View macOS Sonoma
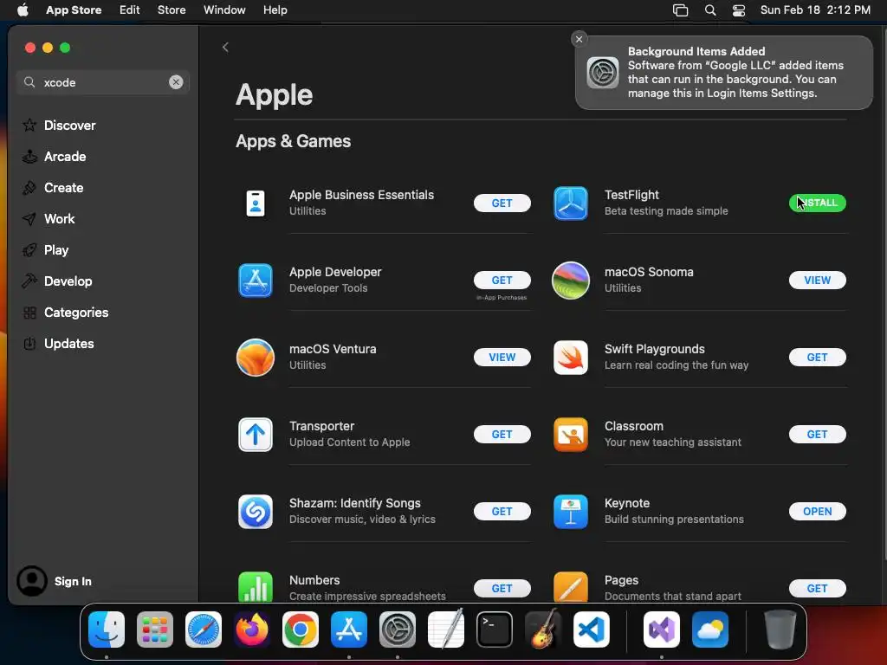 817,280
